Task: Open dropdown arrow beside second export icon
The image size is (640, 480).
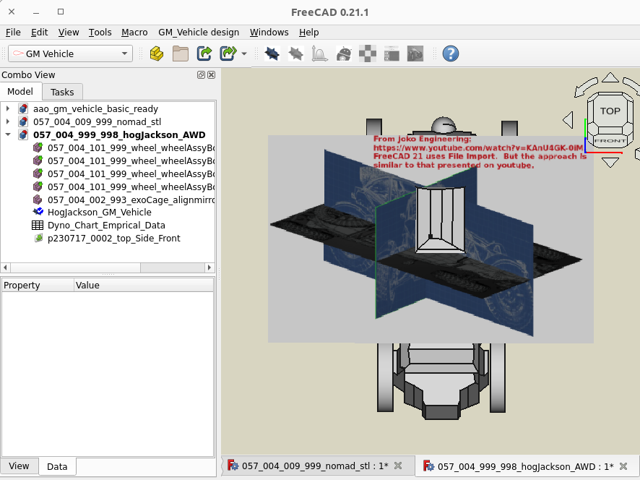Action: pyautogui.click(x=244, y=54)
